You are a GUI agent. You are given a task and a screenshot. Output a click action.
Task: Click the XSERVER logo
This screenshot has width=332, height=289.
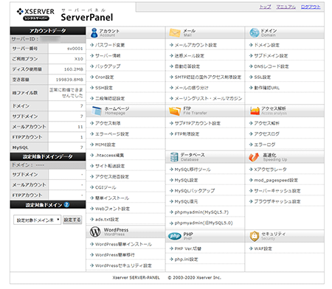[x=35, y=14]
